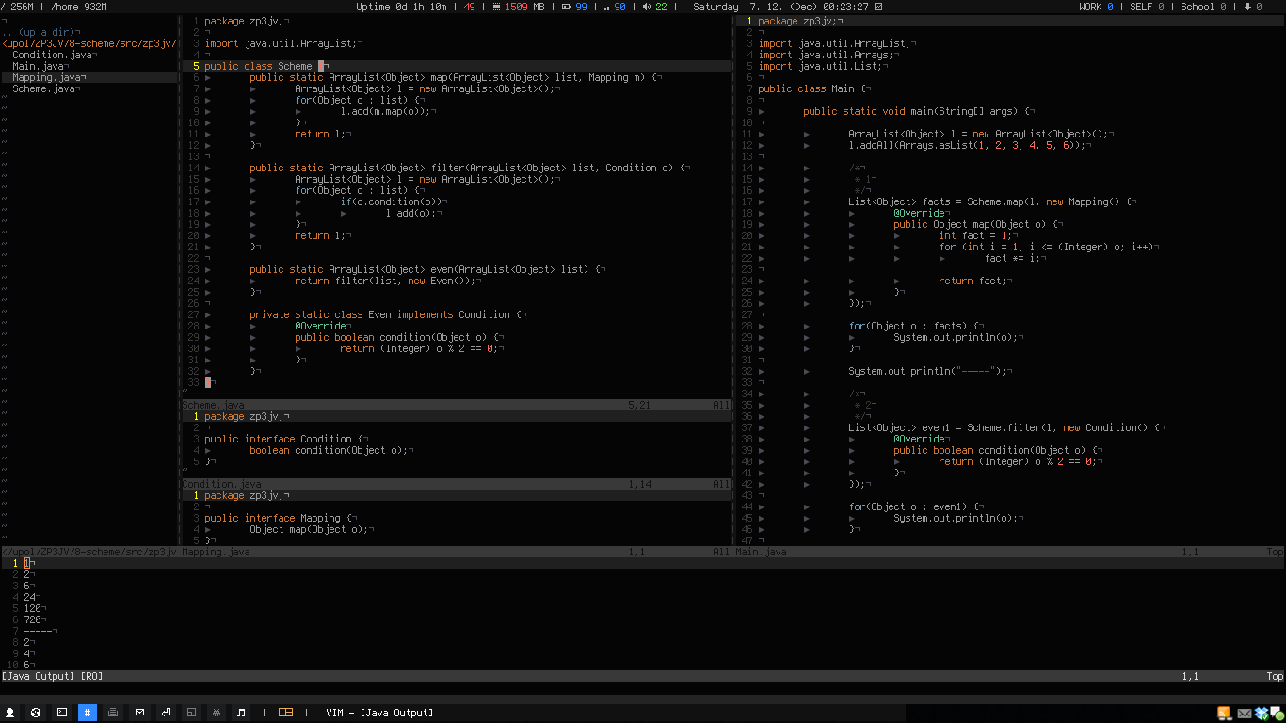Click the 'l.addAll(Arrays.asList(1, 2, 3, 4, 5, 6));' line
Screen dimensions: 1286x723
969,145
